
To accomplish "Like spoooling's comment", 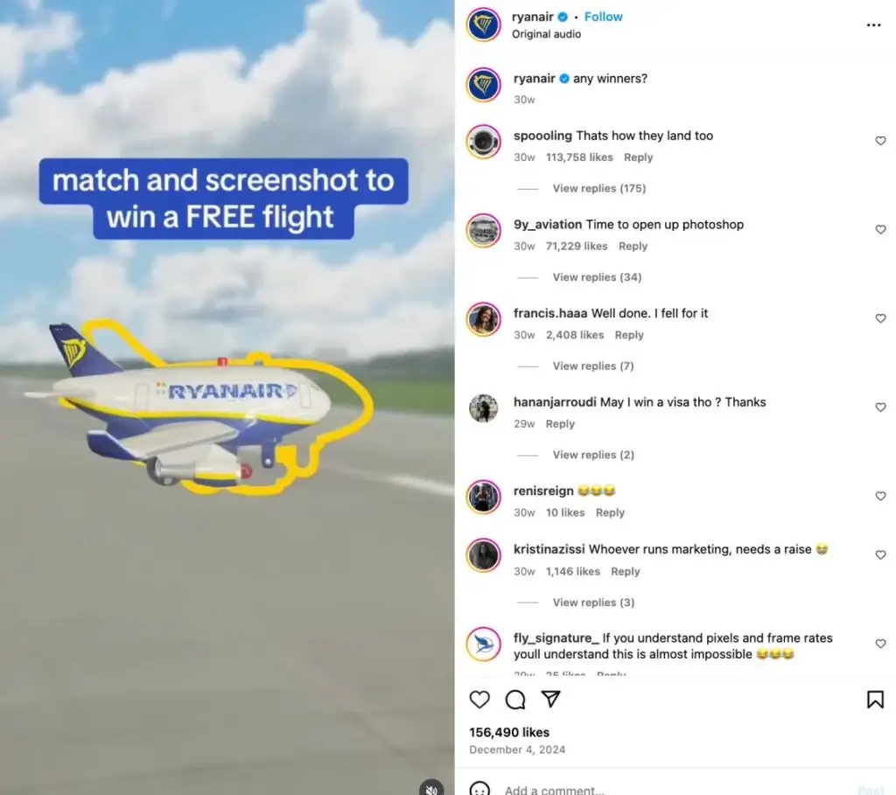I will (x=880, y=141).
